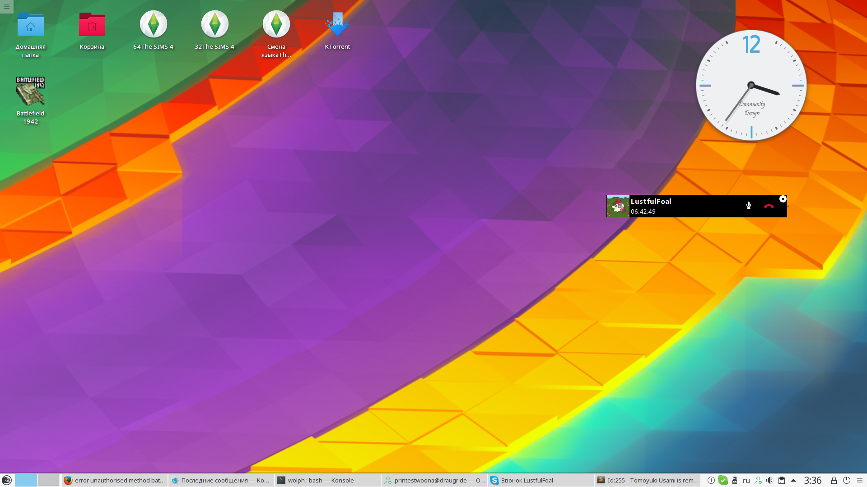
Task: Switch the ru keyboard layout indicator
Action: click(746, 480)
